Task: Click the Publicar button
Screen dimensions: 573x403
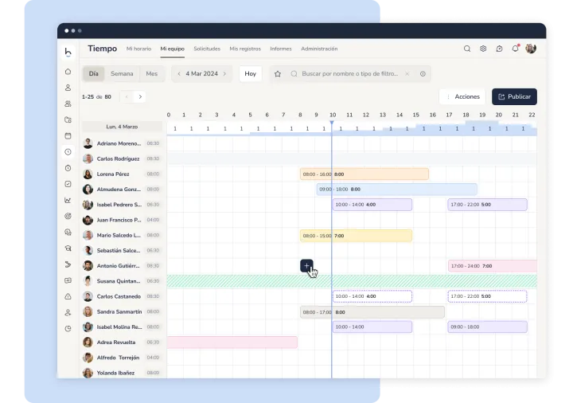Action: click(514, 97)
